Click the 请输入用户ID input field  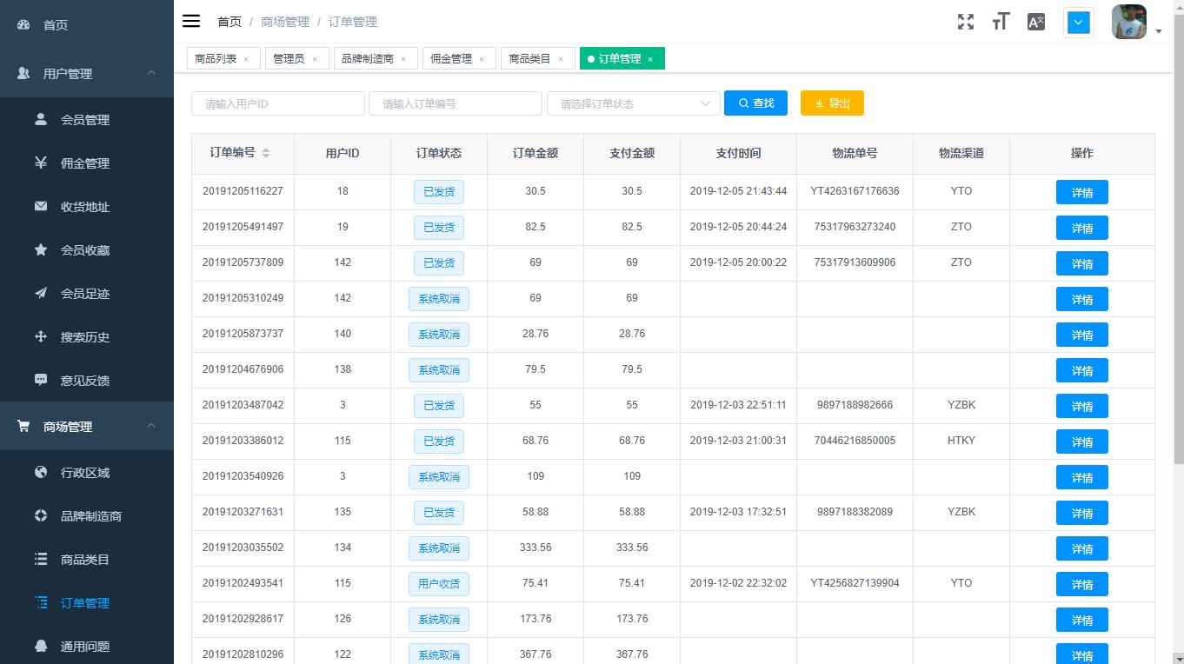(x=277, y=103)
